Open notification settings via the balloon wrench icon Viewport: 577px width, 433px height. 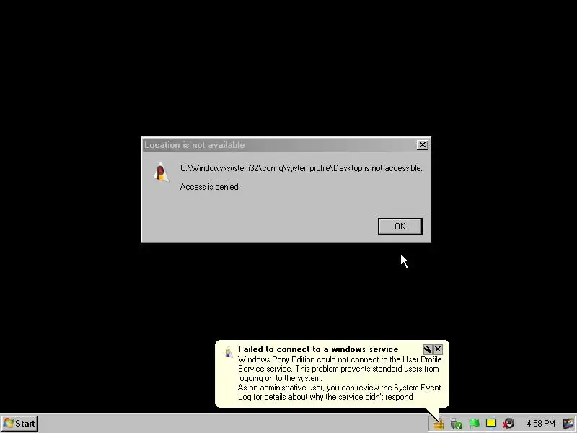[428, 349]
